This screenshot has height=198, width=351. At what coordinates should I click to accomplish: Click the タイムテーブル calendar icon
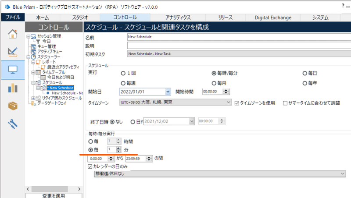click(x=39, y=72)
